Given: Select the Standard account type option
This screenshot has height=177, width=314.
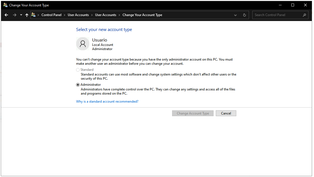Looking at the screenshot, I should point(78,70).
